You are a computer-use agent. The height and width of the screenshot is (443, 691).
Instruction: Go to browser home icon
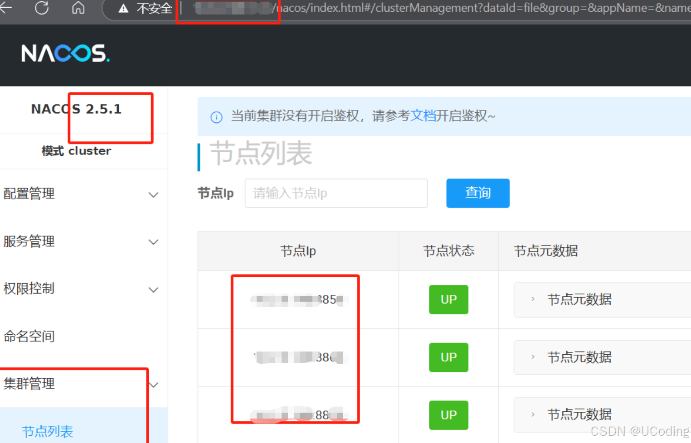[x=78, y=8]
